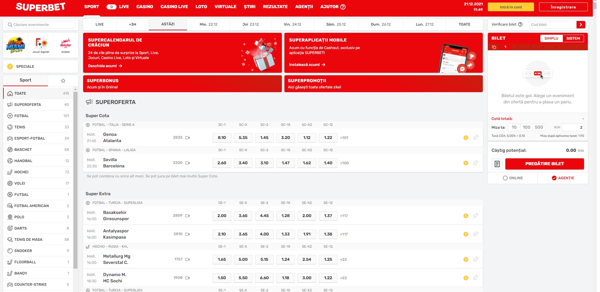The height and width of the screenshot is (292, 600).
Task: Pin the Metallurg Mg Severstal match
Action: (x=476, y=259)
